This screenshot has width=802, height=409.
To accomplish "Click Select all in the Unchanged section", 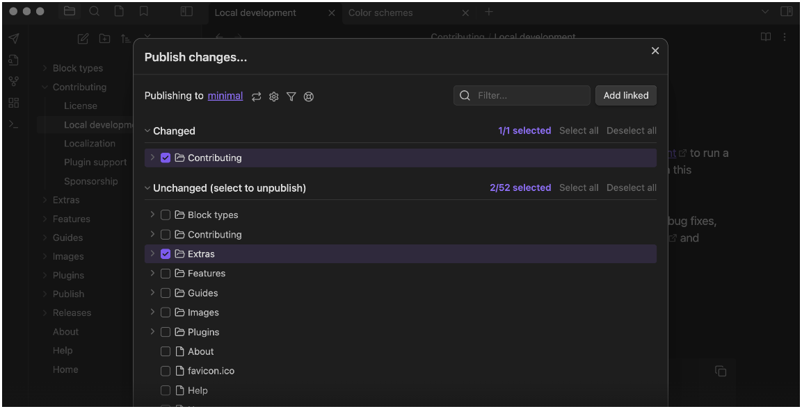I will pyautogui.click(x=579, y=187).
